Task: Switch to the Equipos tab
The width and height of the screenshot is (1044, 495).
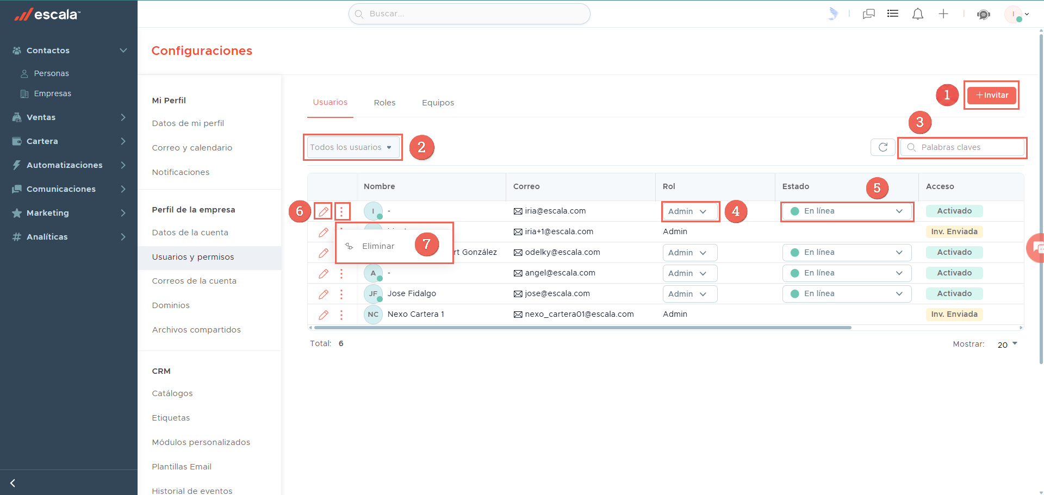Action: coord(438,103)
